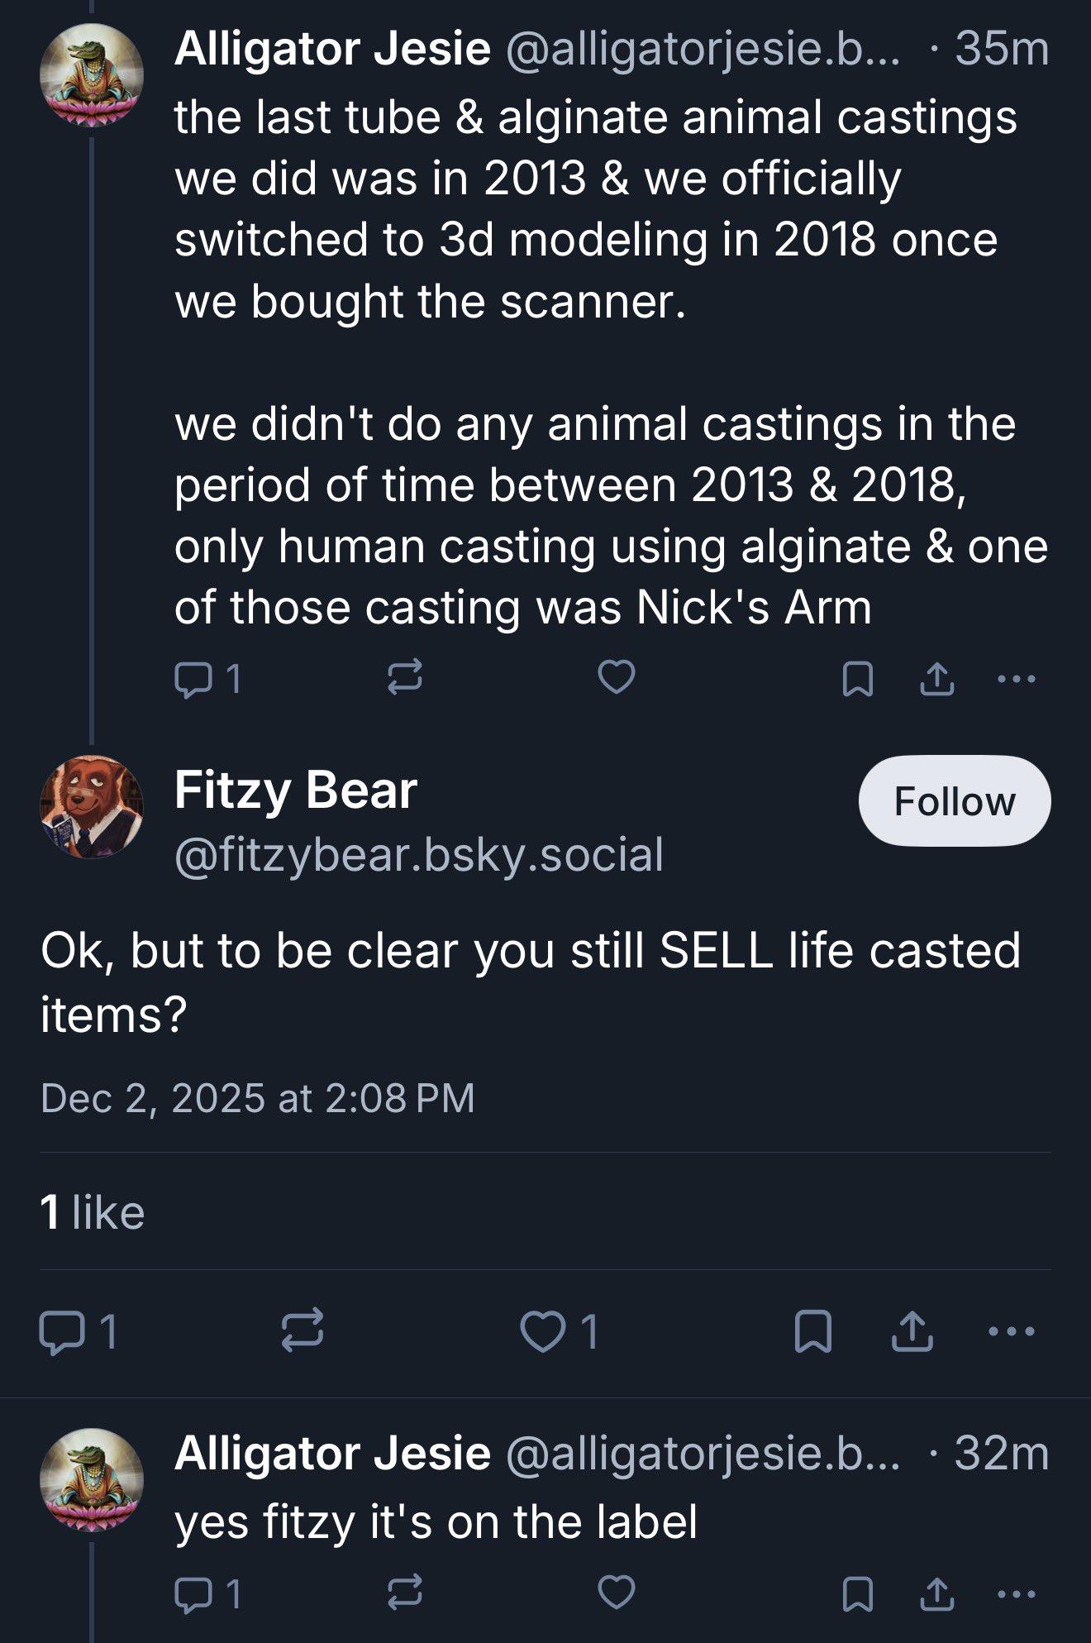Repost Alligator Jesie's 35m post
Screen dimensions: 1091x1643
tap(405, 677)
